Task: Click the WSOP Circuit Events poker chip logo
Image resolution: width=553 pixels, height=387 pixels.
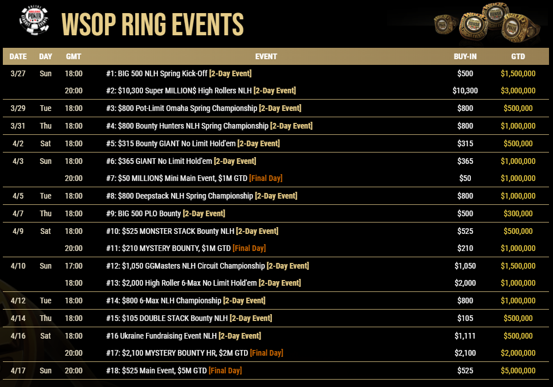Action: [34, 20]
